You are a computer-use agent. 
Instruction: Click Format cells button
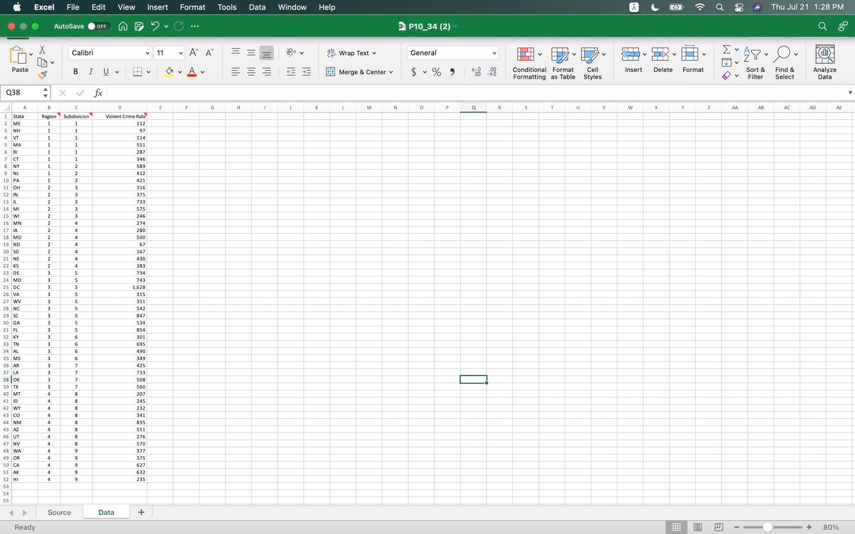[x=693, y=60]
